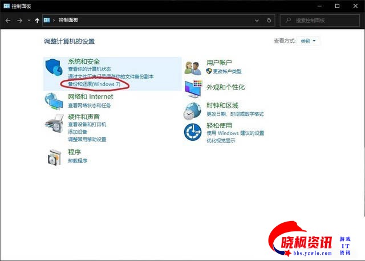
Task: Click the refresh button in address bar
Action: (269, 21)
